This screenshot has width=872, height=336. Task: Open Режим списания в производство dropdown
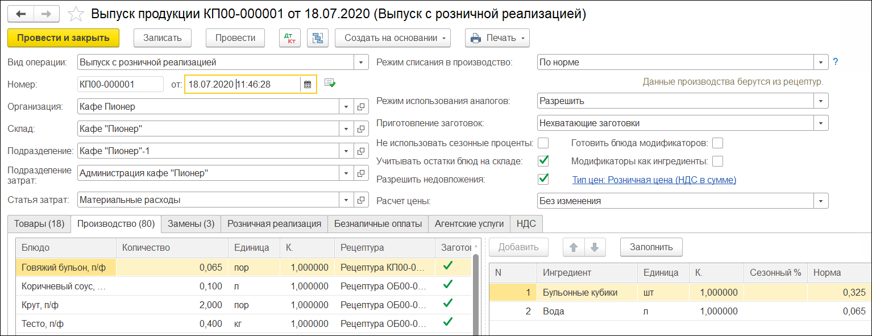(820, 62)
